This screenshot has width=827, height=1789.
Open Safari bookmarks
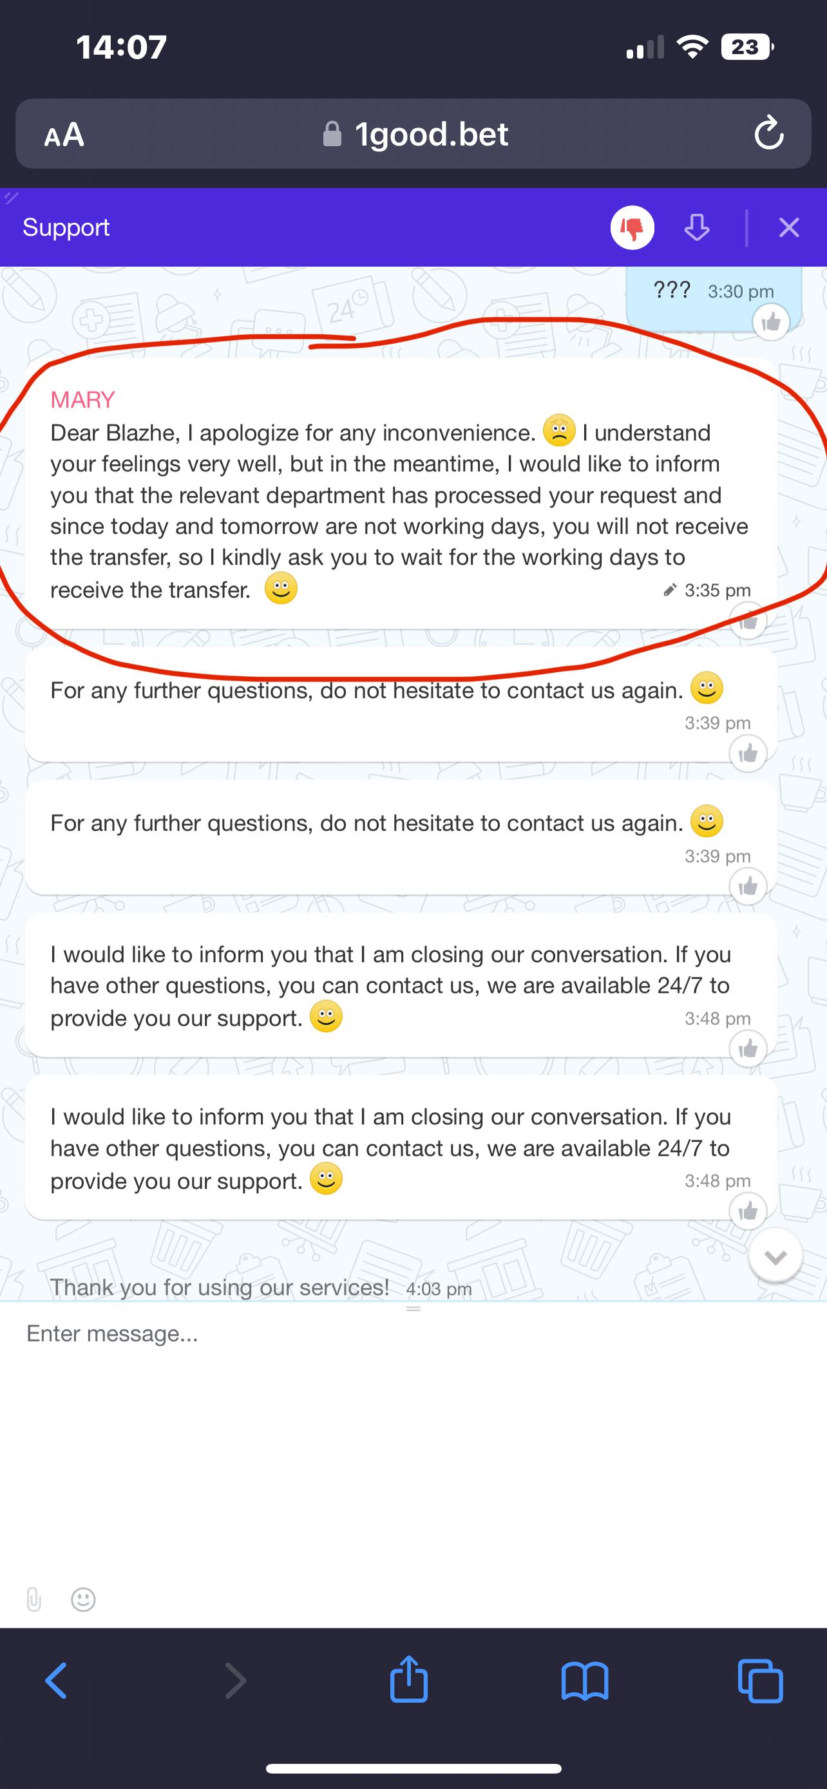tap(585, 1681)
